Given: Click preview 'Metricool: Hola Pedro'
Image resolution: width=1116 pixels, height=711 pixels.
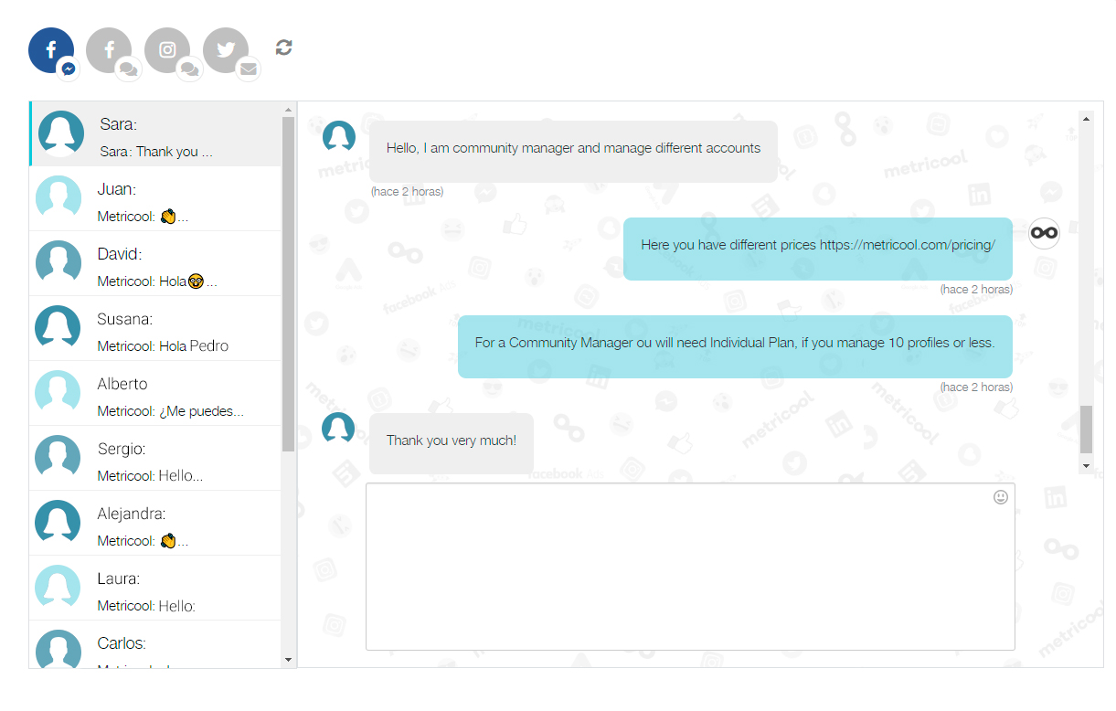Looking at the screenshot, I should point(163,346).
